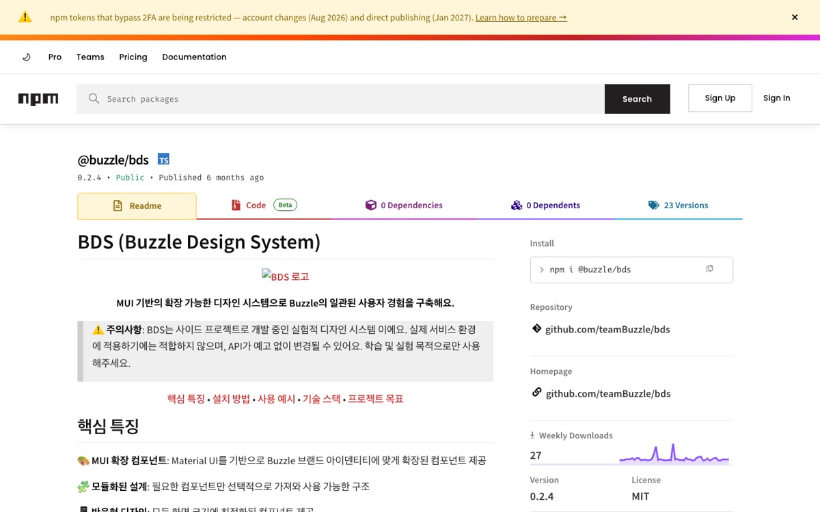Dismiss the 2FA token warning banner
The height and width of the screenshot is (512, 820).
pos(795,17)
